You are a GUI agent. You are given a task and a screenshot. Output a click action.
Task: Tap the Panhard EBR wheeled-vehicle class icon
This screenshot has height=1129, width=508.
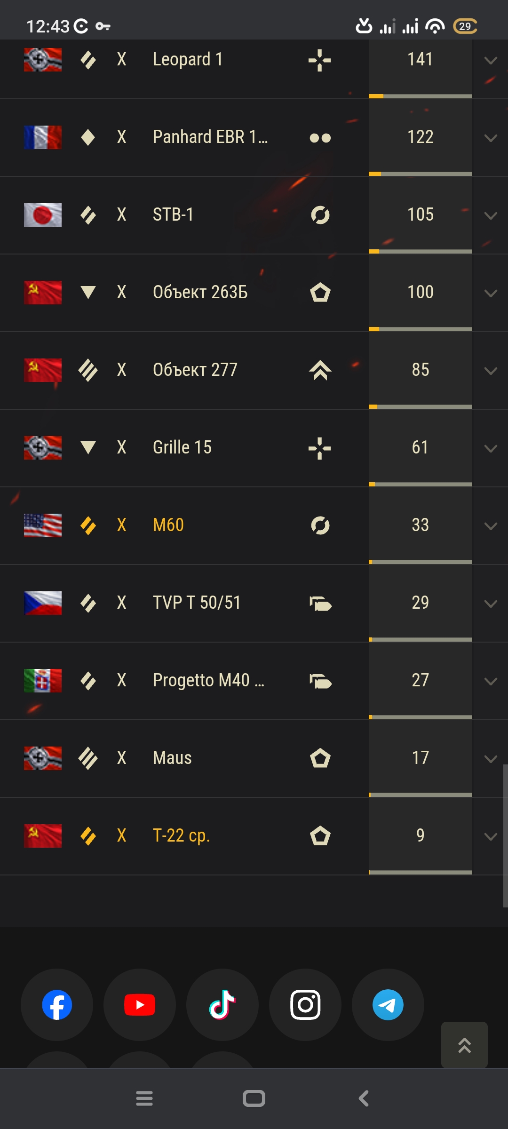pyautogui.click(x=320, y=138)
